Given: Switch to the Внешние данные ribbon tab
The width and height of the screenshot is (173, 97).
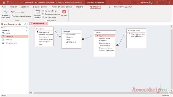Looking at the screenshot, I should [40, 7].
